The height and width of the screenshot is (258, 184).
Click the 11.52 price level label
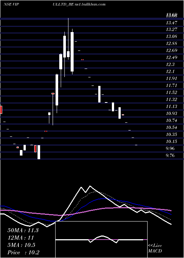tap(171, 93)
